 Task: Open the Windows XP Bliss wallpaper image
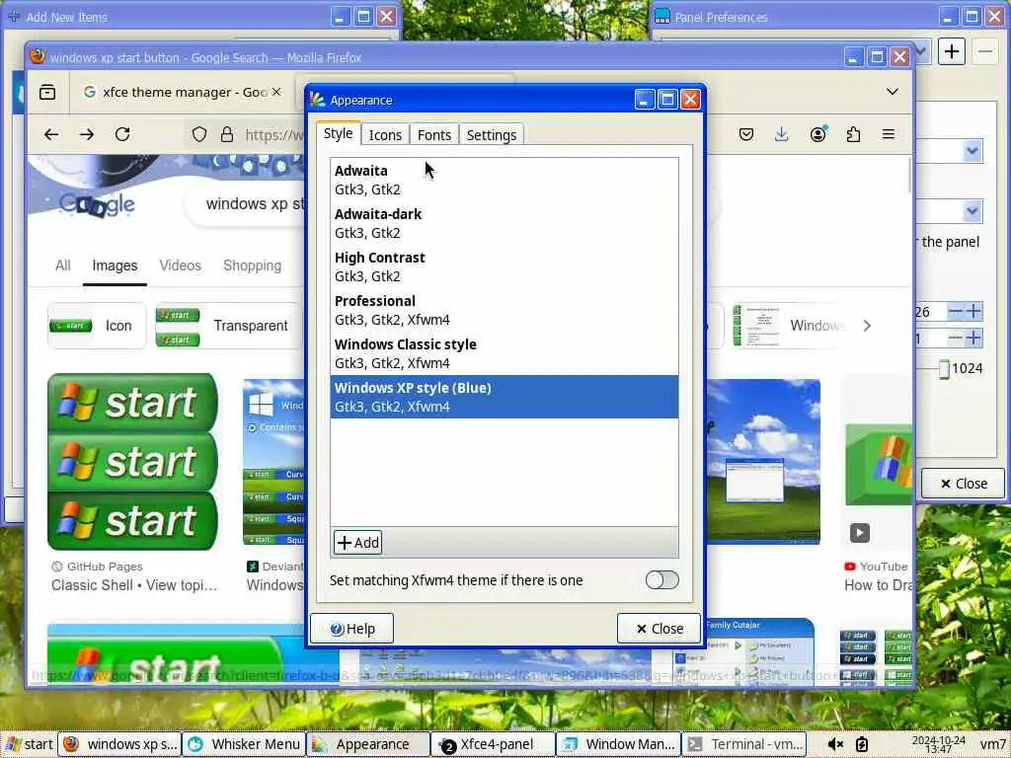763,462
